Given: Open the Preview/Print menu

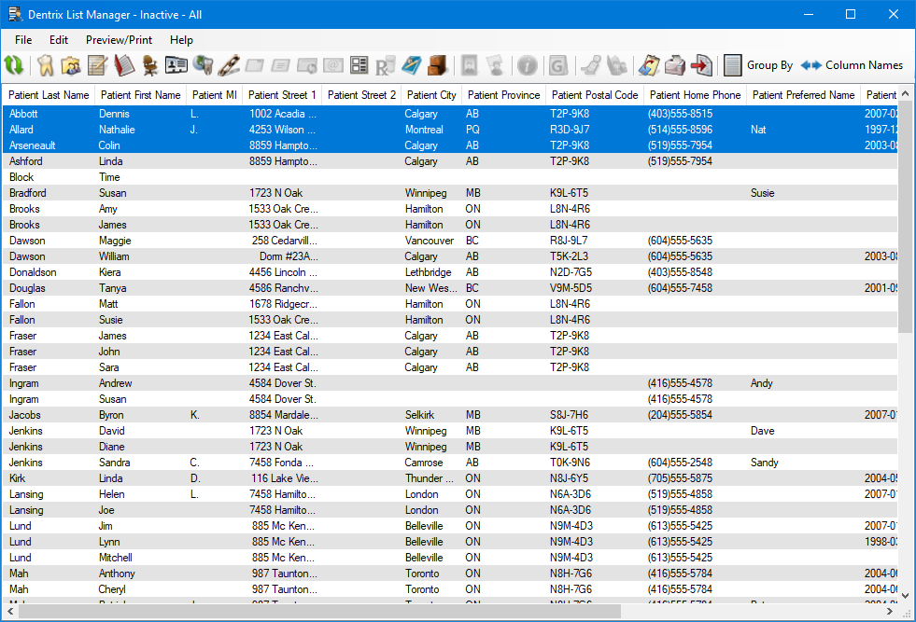Looking at the screenshot, I should (x=120, y=40).
